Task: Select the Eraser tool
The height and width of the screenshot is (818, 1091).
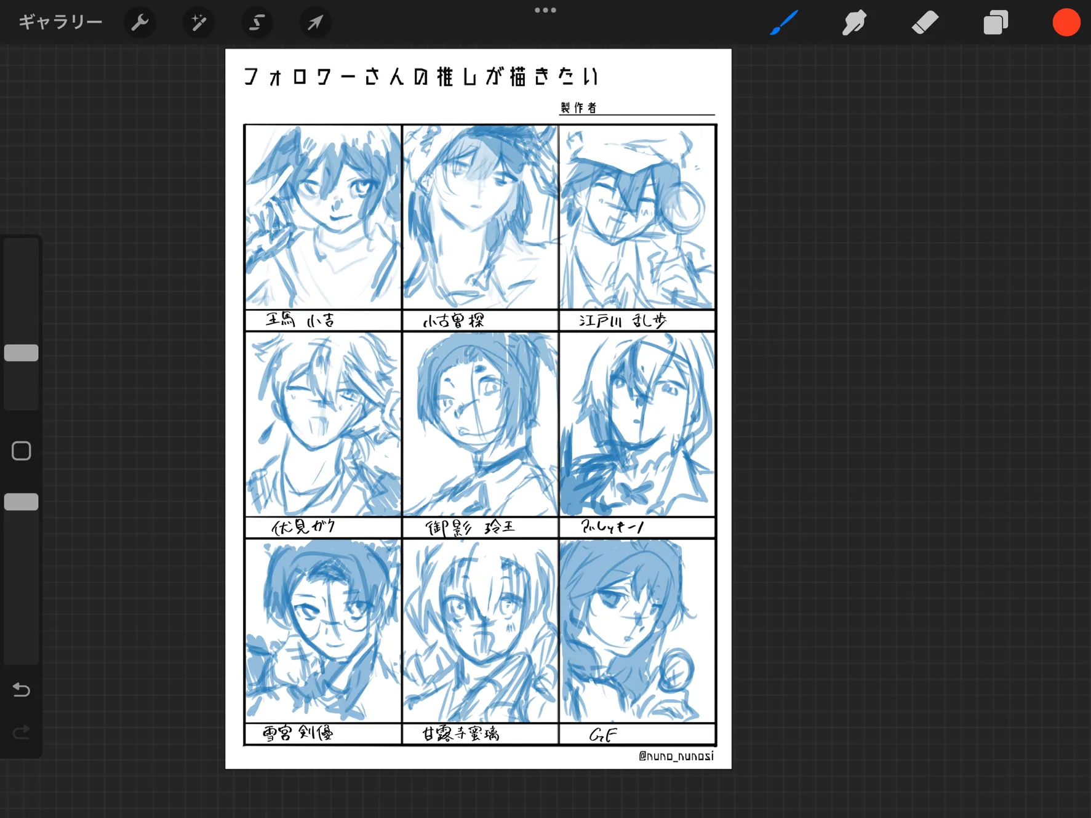Action: click(925, 23)
